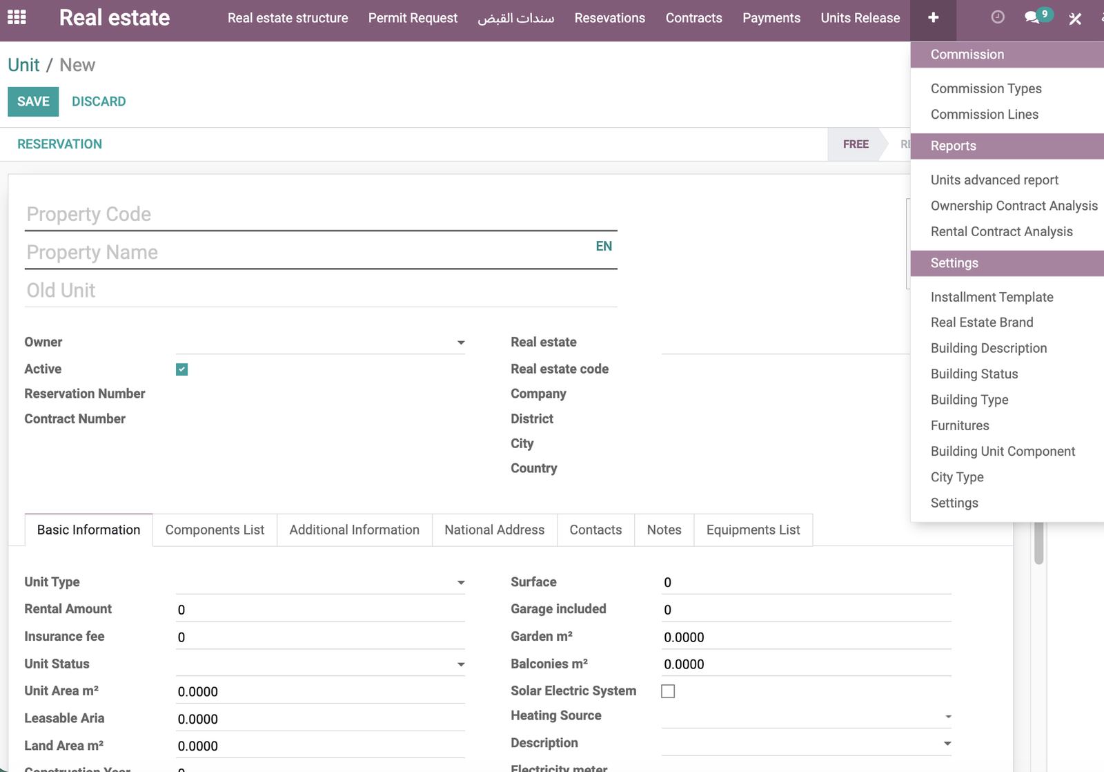Toggle the Active checkbox
The width and height of the screenshot is (1104, 772).
click(x=181, y=369)
